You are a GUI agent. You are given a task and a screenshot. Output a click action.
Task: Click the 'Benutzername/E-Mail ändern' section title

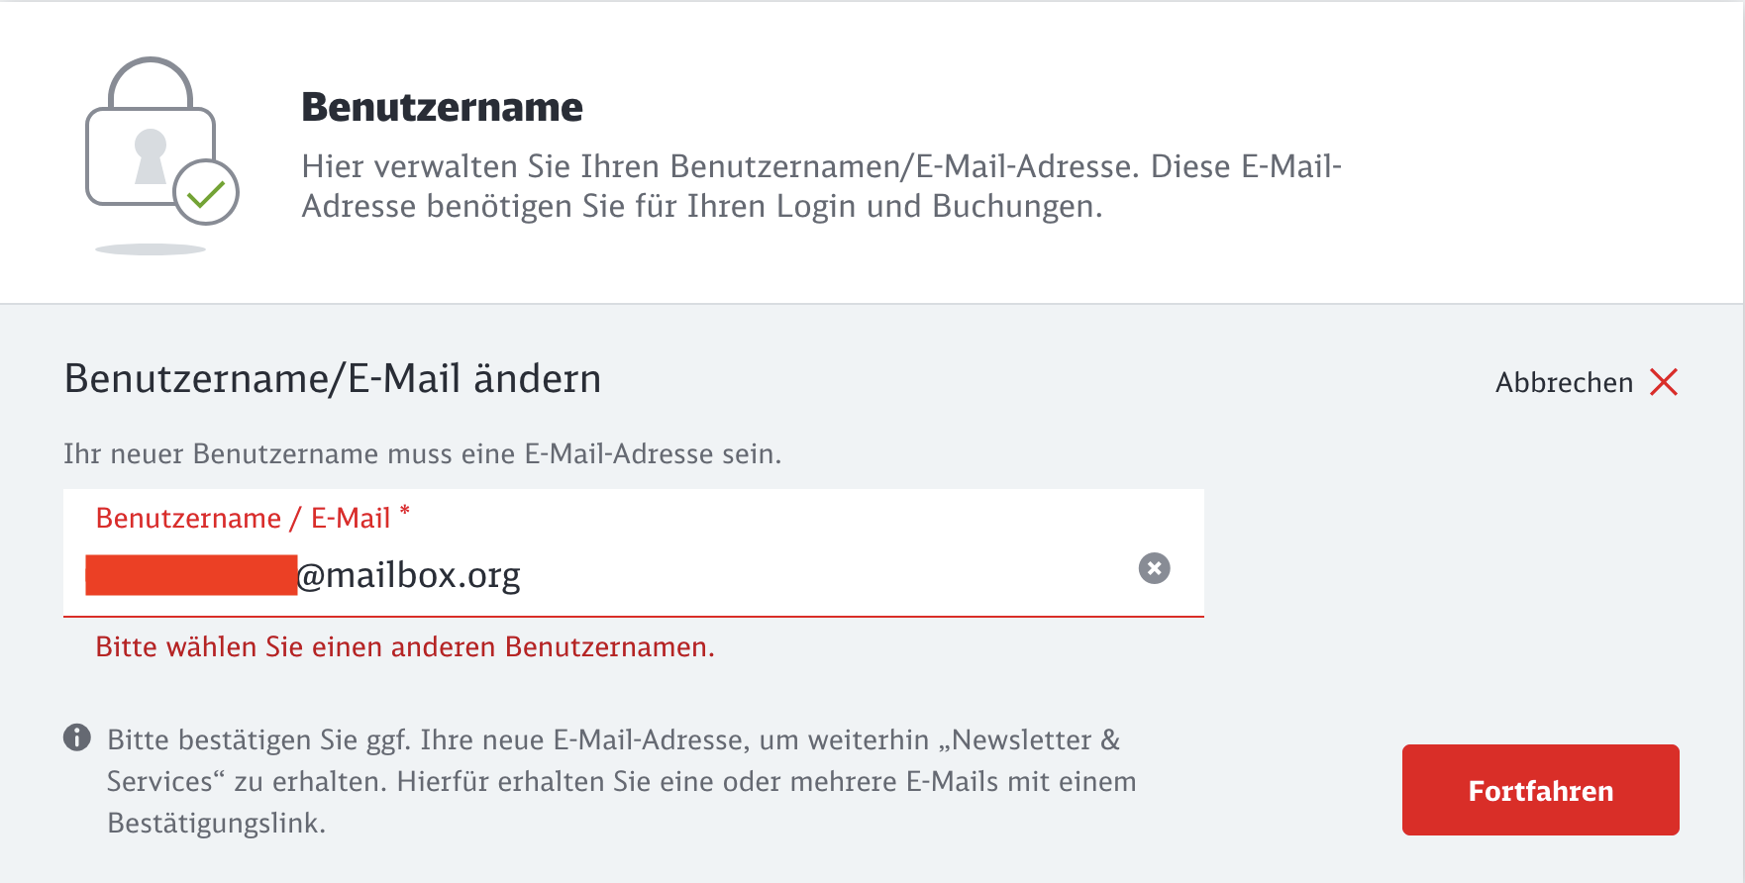coord(333,379)
